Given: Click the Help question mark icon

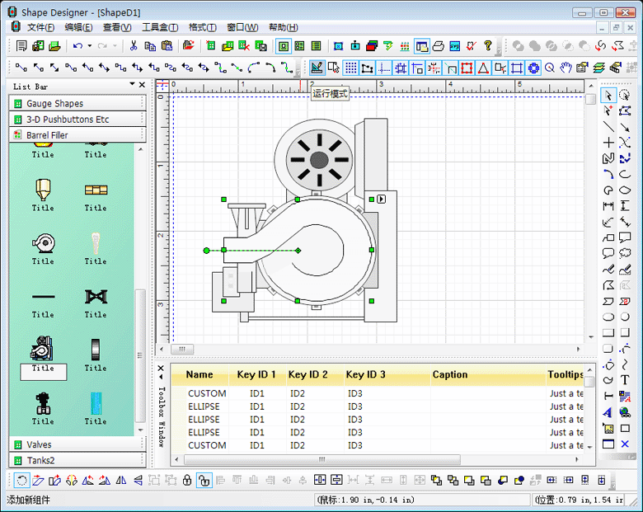Looking at the screenshot, I should click(x=487, y=46).
